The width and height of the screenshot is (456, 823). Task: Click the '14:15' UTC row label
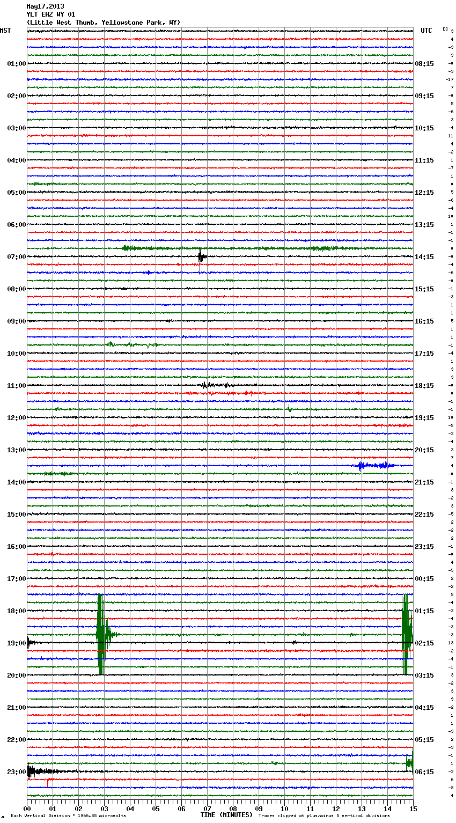pyautogui.click(x=424, y=257)
